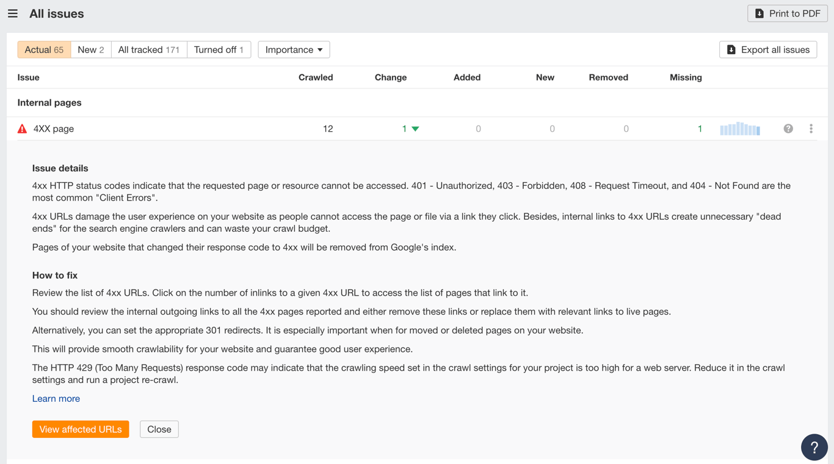Click the document icon on Print to PDF
This screenshot has width=834, height=464.
[758, 13]
